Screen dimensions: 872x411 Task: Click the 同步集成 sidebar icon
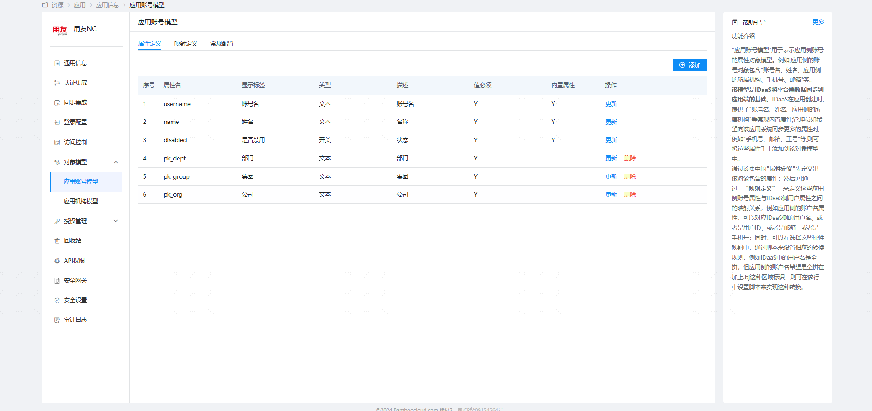click(x=57, y=103)
